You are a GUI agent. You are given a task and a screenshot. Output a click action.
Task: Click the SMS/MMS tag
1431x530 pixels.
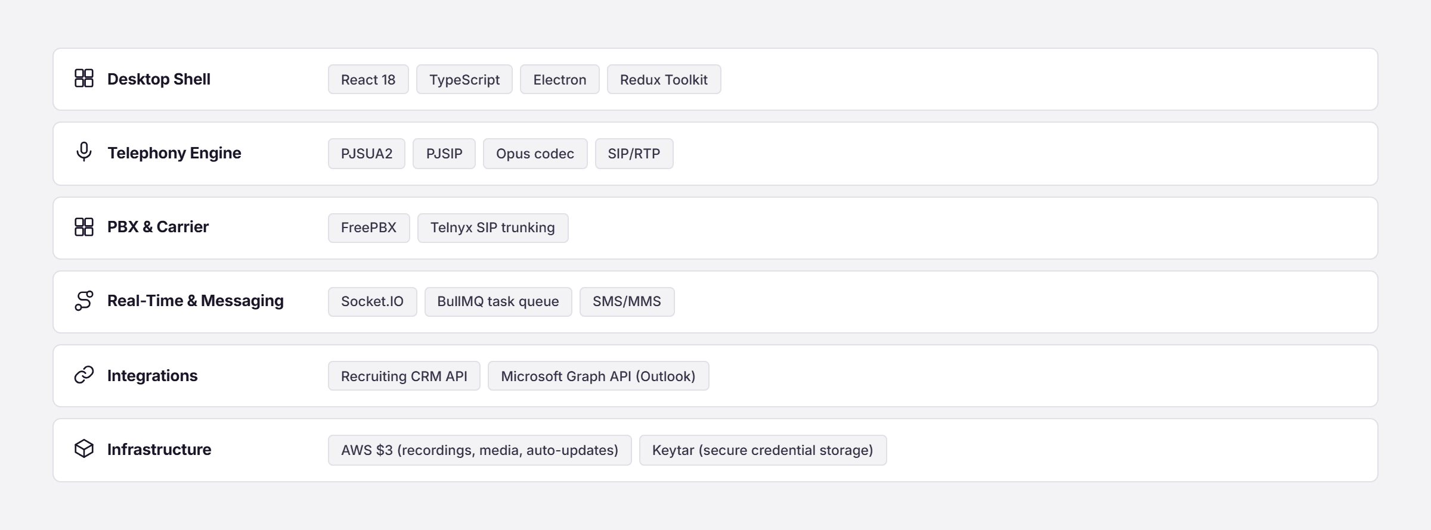tap(627, 301)
